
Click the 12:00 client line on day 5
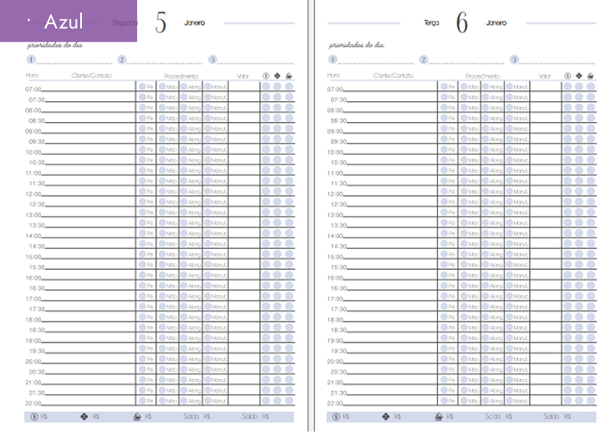tap(89, 194)
